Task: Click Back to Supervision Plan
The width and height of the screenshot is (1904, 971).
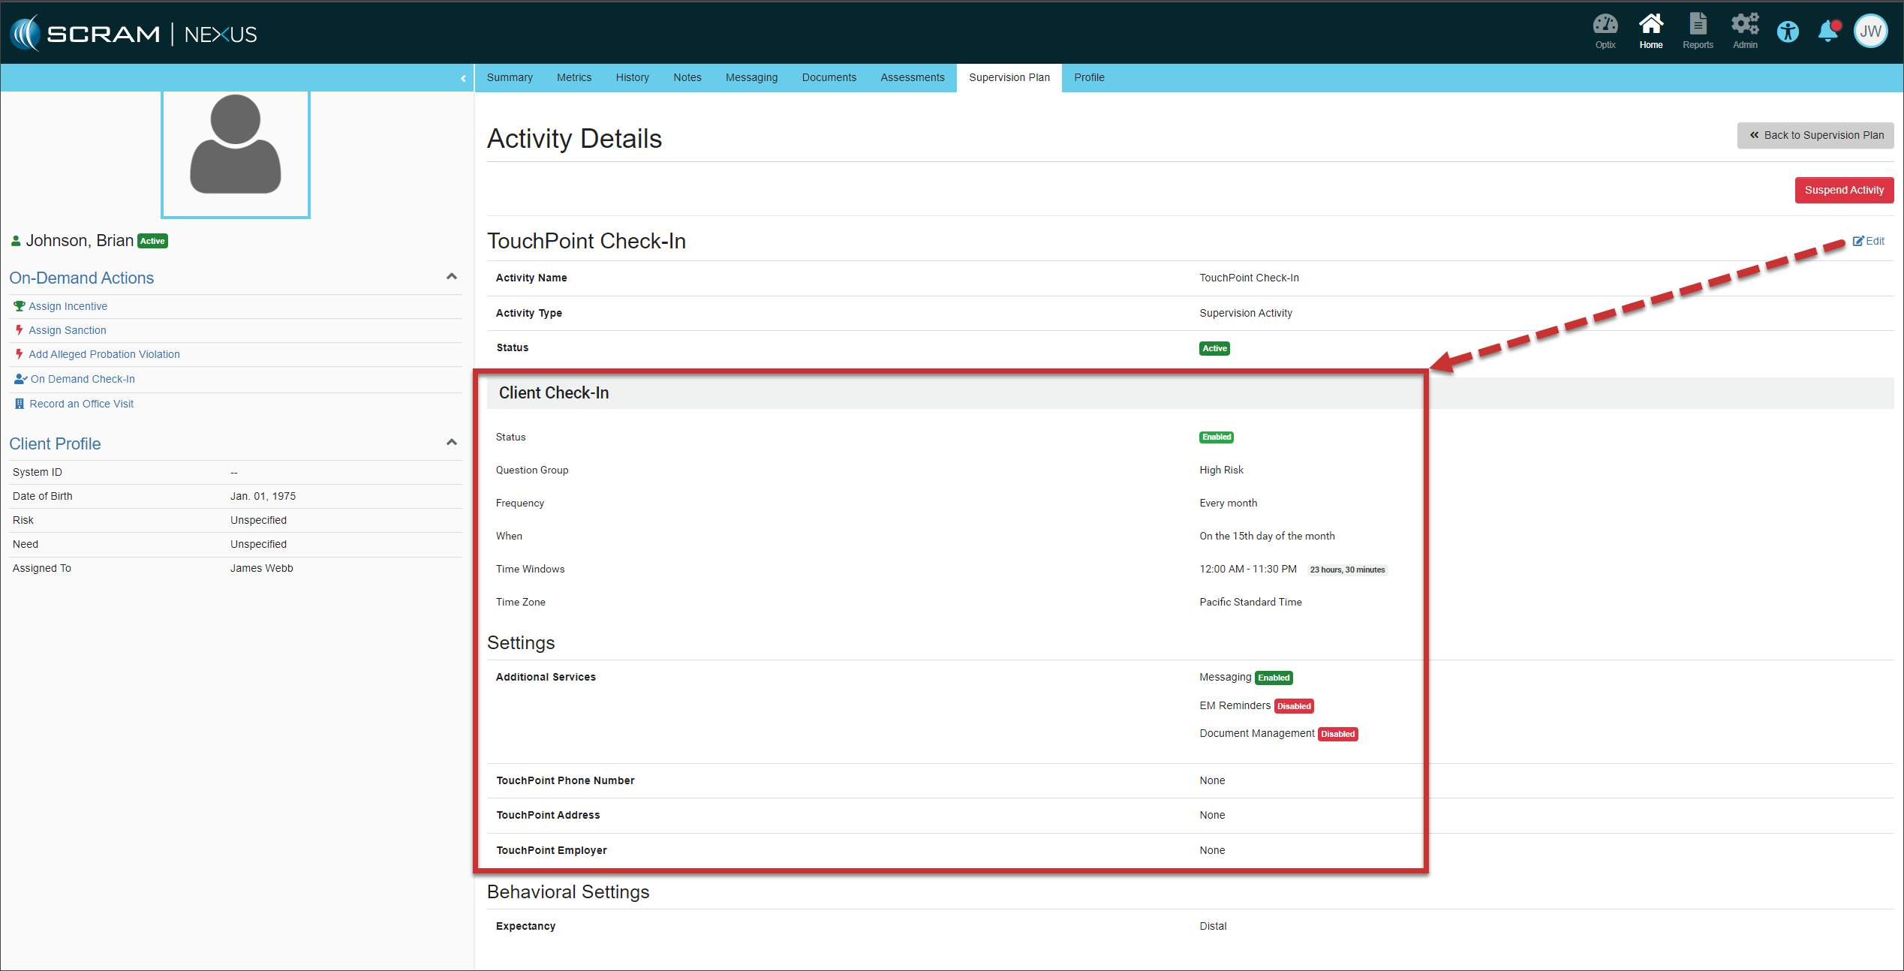Action: pyautogui.click(x=1815, y=135)
